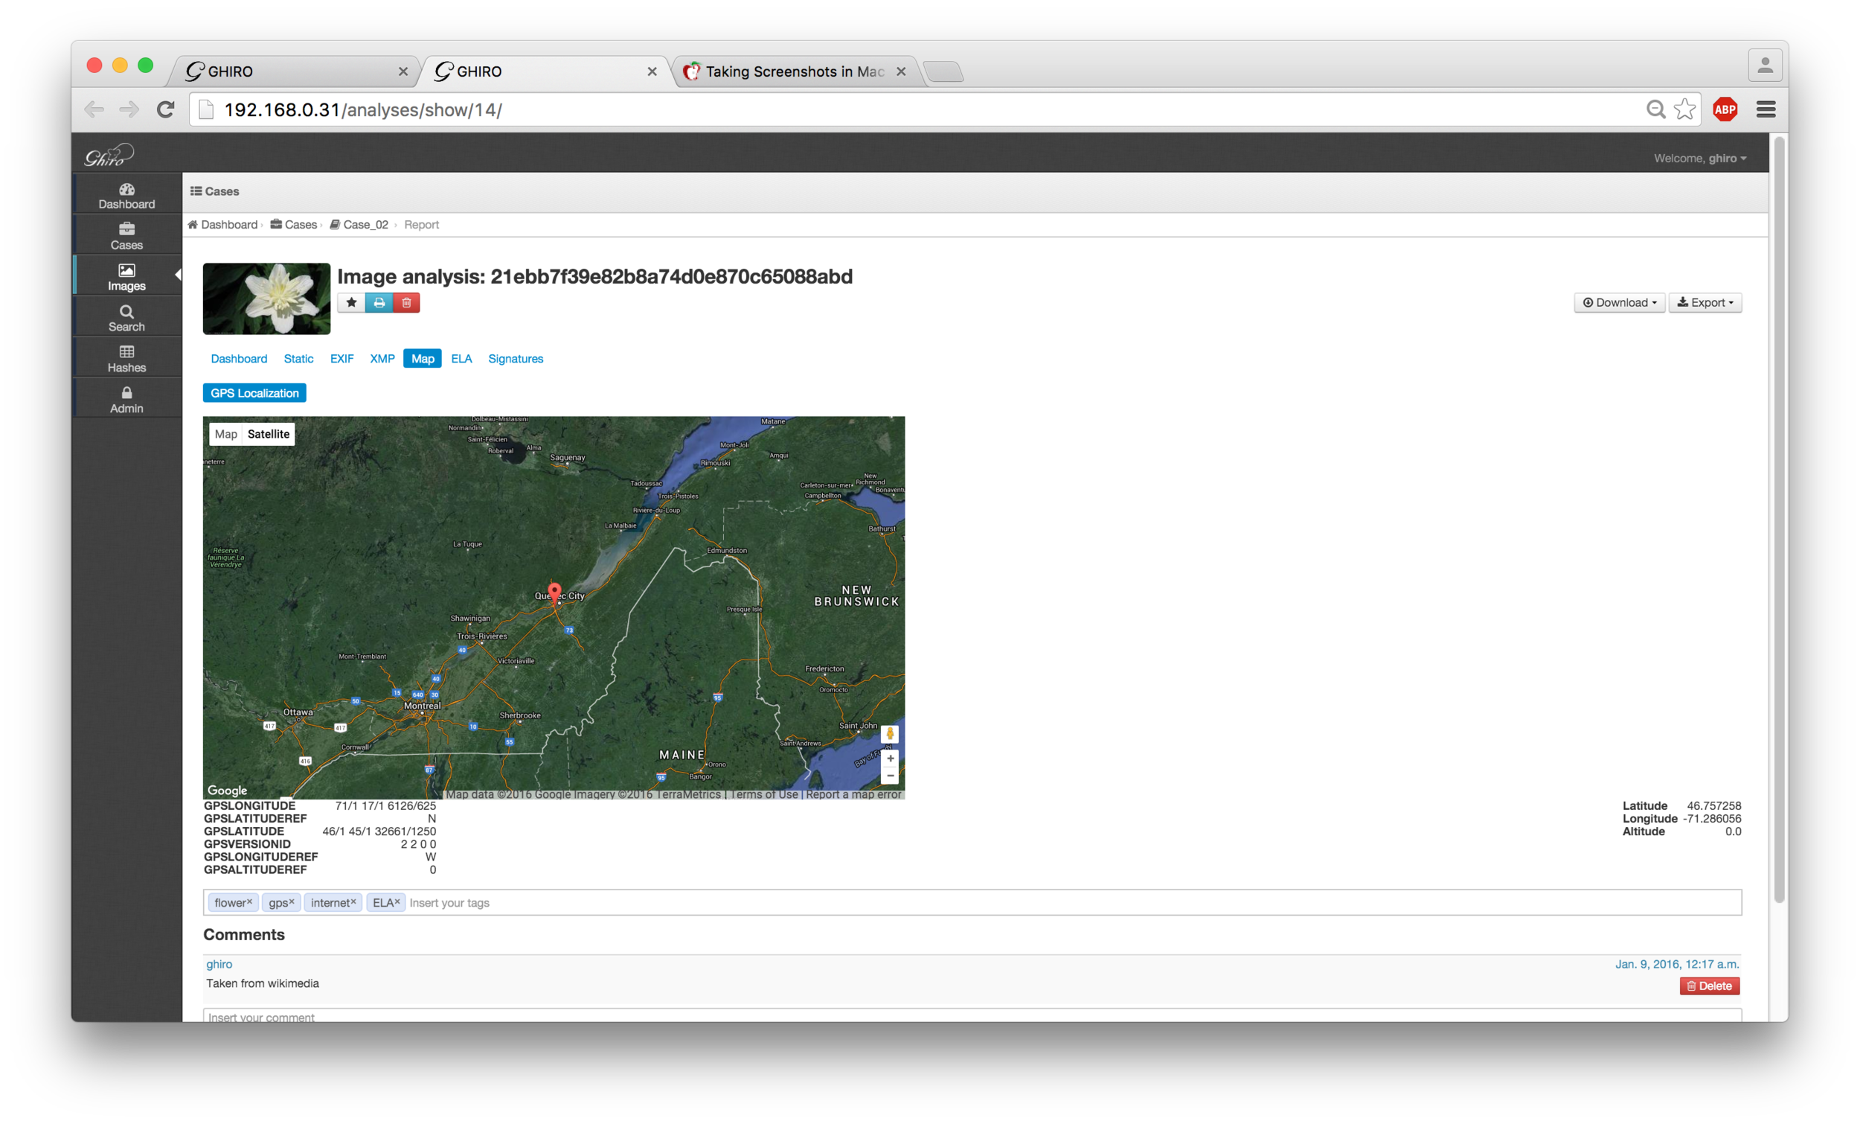Open the Export dropdown
Image resolution: width=1860 pixels, height=1124 pixels.
coord(1705,302)
